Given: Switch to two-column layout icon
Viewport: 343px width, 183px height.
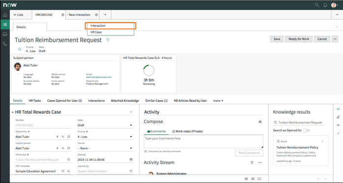Looking at the screenshot, I should 253,179.
